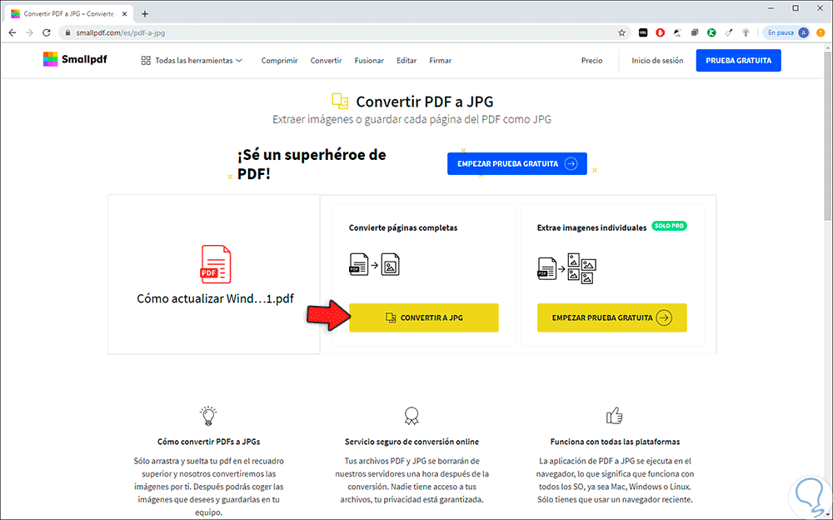This screenshot has width=833, height=520.
Task: Click the Smallpdf logo
Action: click(75, 59)
